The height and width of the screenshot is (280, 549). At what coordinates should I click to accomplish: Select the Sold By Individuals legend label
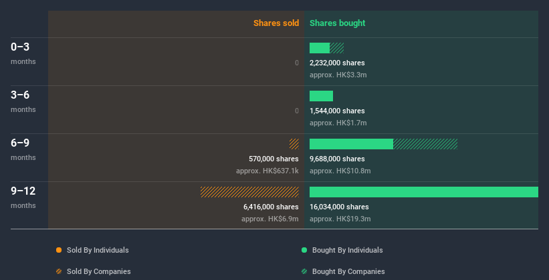98,250
